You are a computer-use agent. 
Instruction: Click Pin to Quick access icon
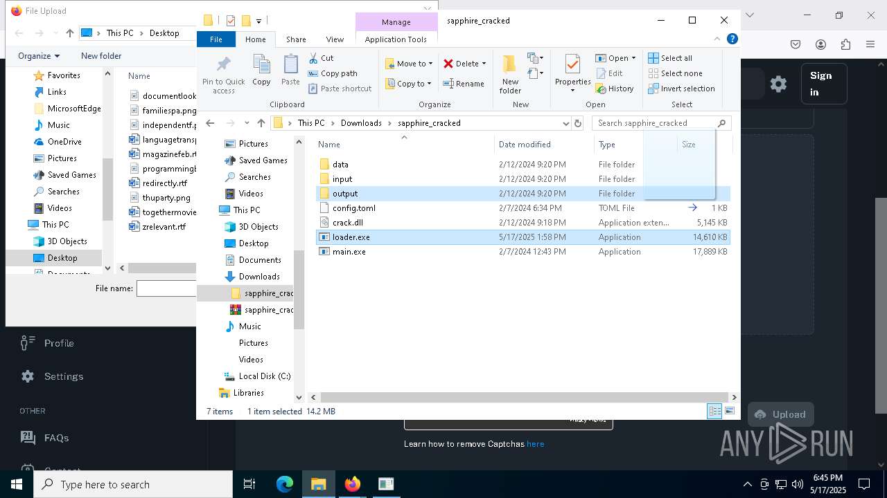(223, 75)
